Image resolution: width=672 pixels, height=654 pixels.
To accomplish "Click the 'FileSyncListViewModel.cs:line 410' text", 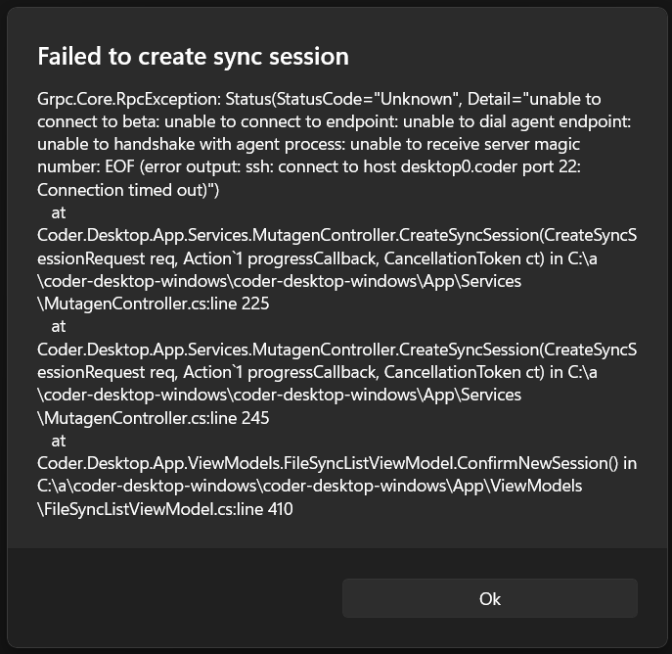I will pyautogui.click(x=168, y=508).
